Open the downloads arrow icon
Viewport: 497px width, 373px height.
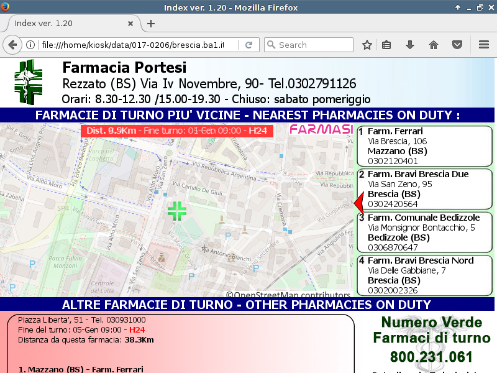[x=410, y=45]
